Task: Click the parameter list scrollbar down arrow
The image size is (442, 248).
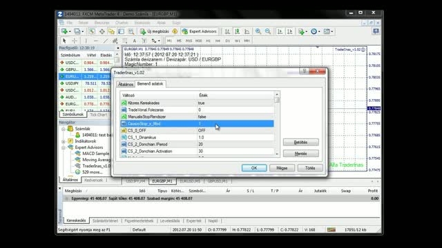Action: pyautogui.click(x=277, y=154)
